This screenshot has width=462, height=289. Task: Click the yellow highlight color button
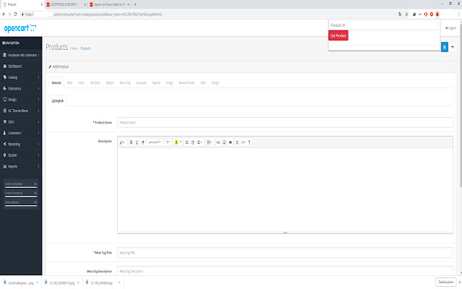pos(176,142)
